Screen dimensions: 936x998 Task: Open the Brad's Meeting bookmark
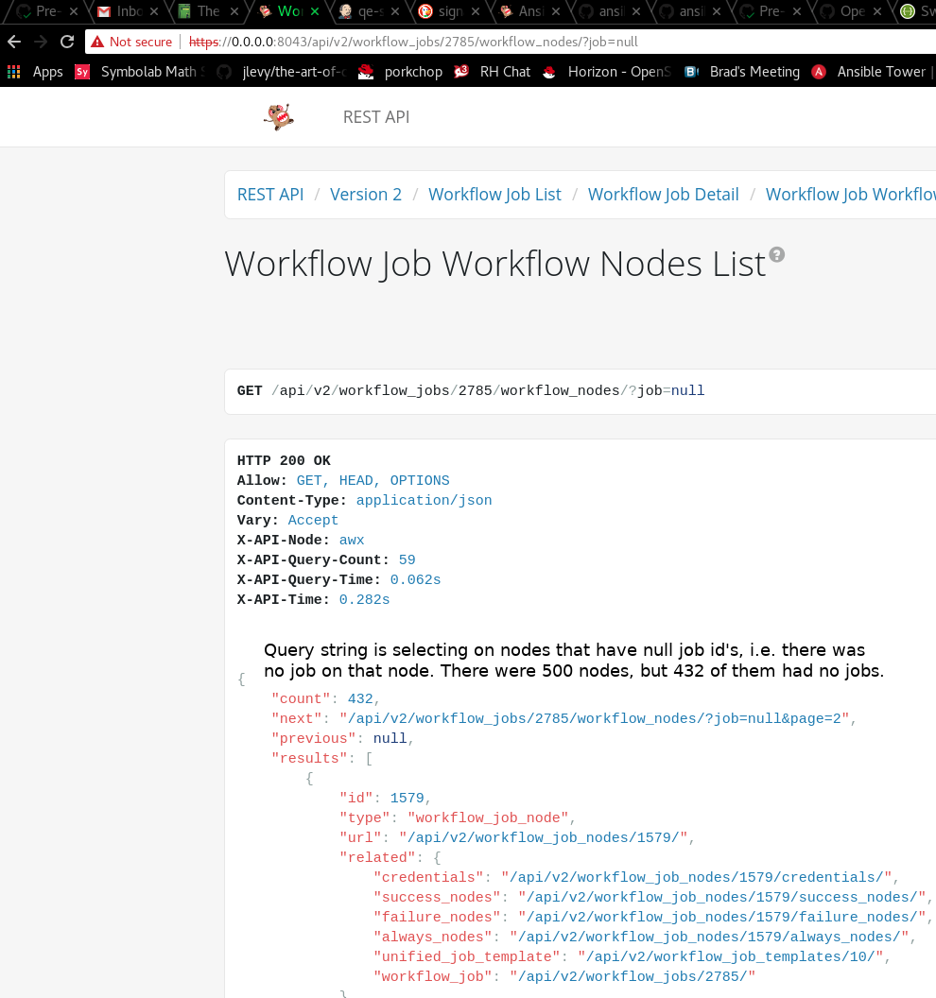coord(742,72)
